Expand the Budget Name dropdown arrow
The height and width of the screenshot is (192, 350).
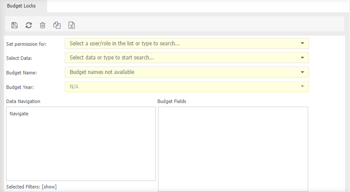302,72
